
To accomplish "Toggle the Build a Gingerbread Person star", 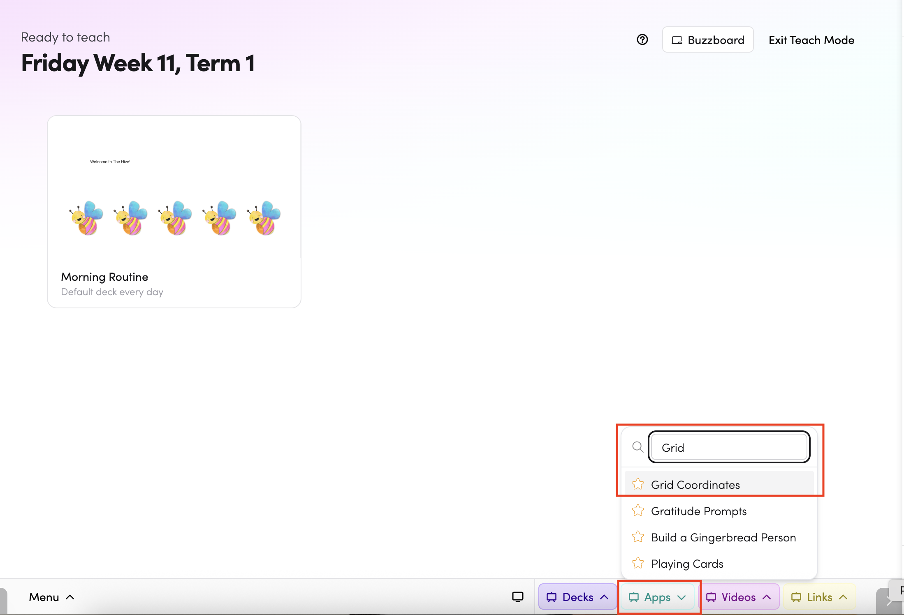I will (x=638, y=537).
